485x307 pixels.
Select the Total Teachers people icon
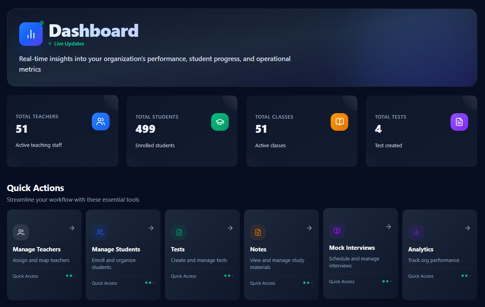tap(101, 121)
